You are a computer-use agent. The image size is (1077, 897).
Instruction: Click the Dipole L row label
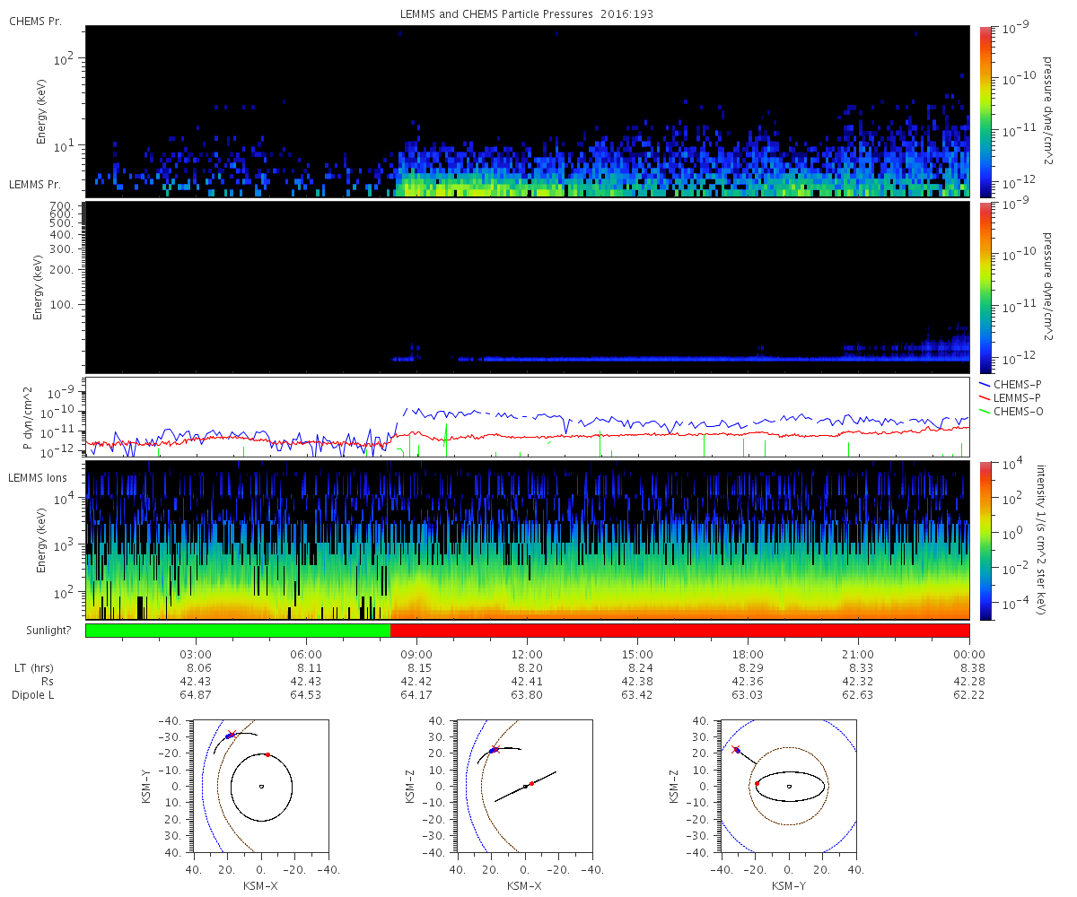[x=35, y=695]
